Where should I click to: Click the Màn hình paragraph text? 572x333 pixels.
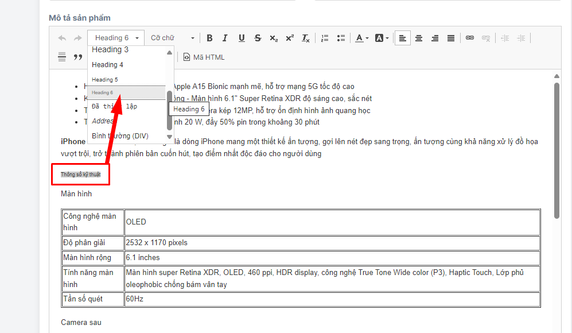76,194
